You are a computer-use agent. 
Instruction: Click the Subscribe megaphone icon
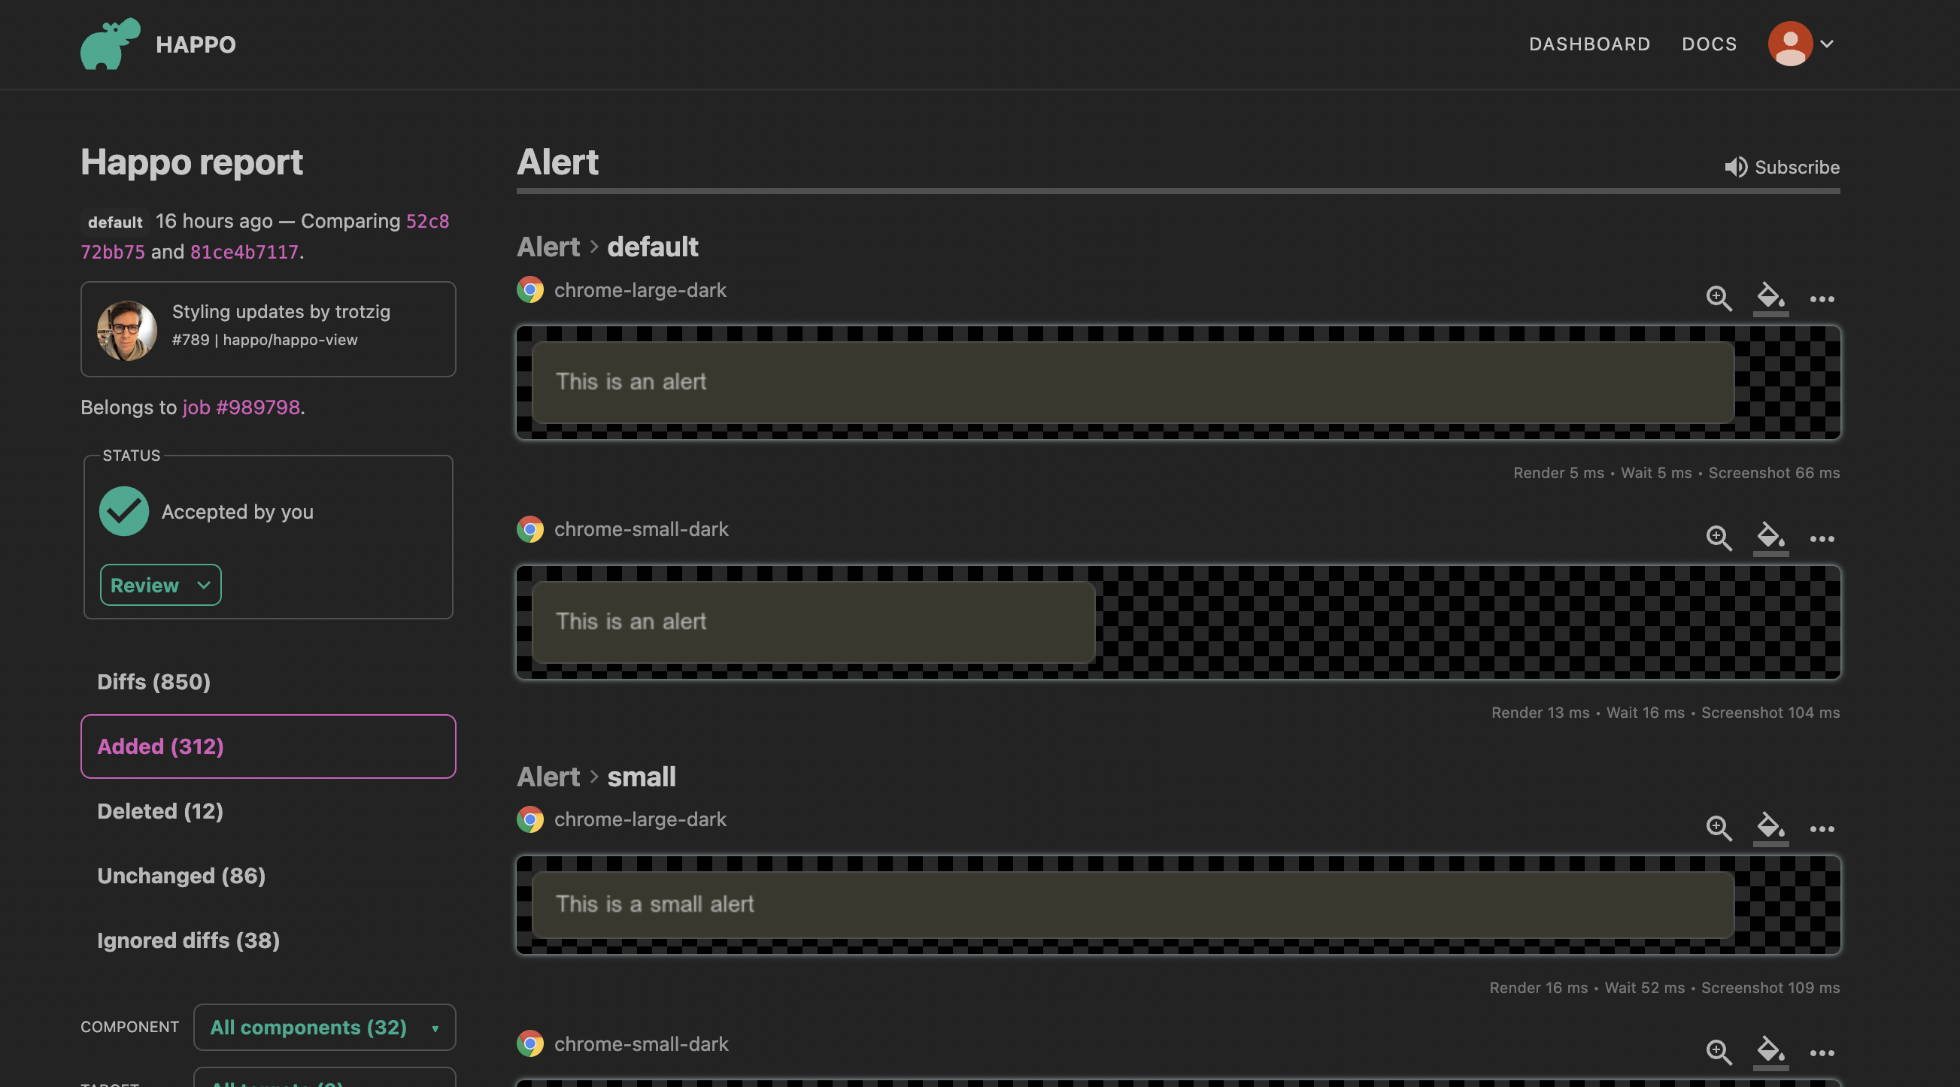[x=1735, y=168]
